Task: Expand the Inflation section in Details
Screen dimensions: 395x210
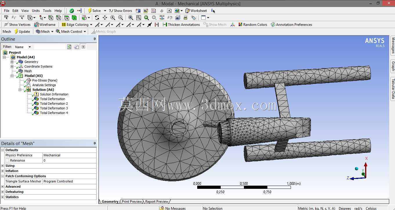Action: pos(3,171)
